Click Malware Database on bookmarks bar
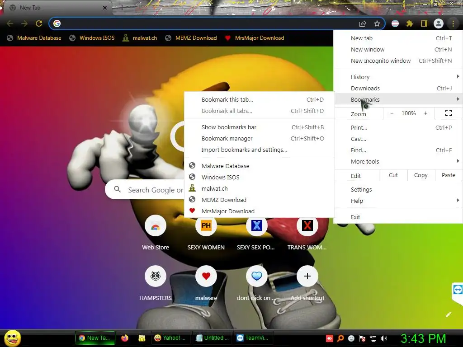Viewport: 463px width, 347px height. click(x=34, y=38)
